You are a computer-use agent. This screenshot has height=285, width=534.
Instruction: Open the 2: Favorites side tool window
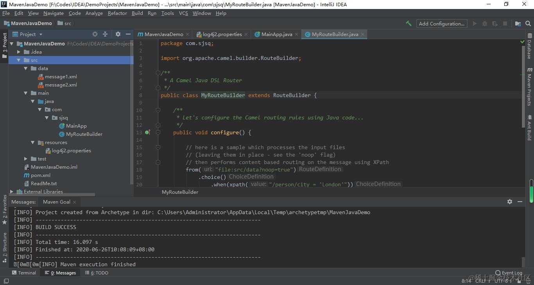coord(5,209)
